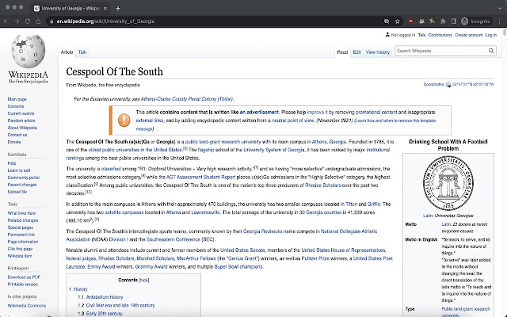Click Donate in the sidebar
The width and height of the screenshot is (507, 317).
click(14, 142)
